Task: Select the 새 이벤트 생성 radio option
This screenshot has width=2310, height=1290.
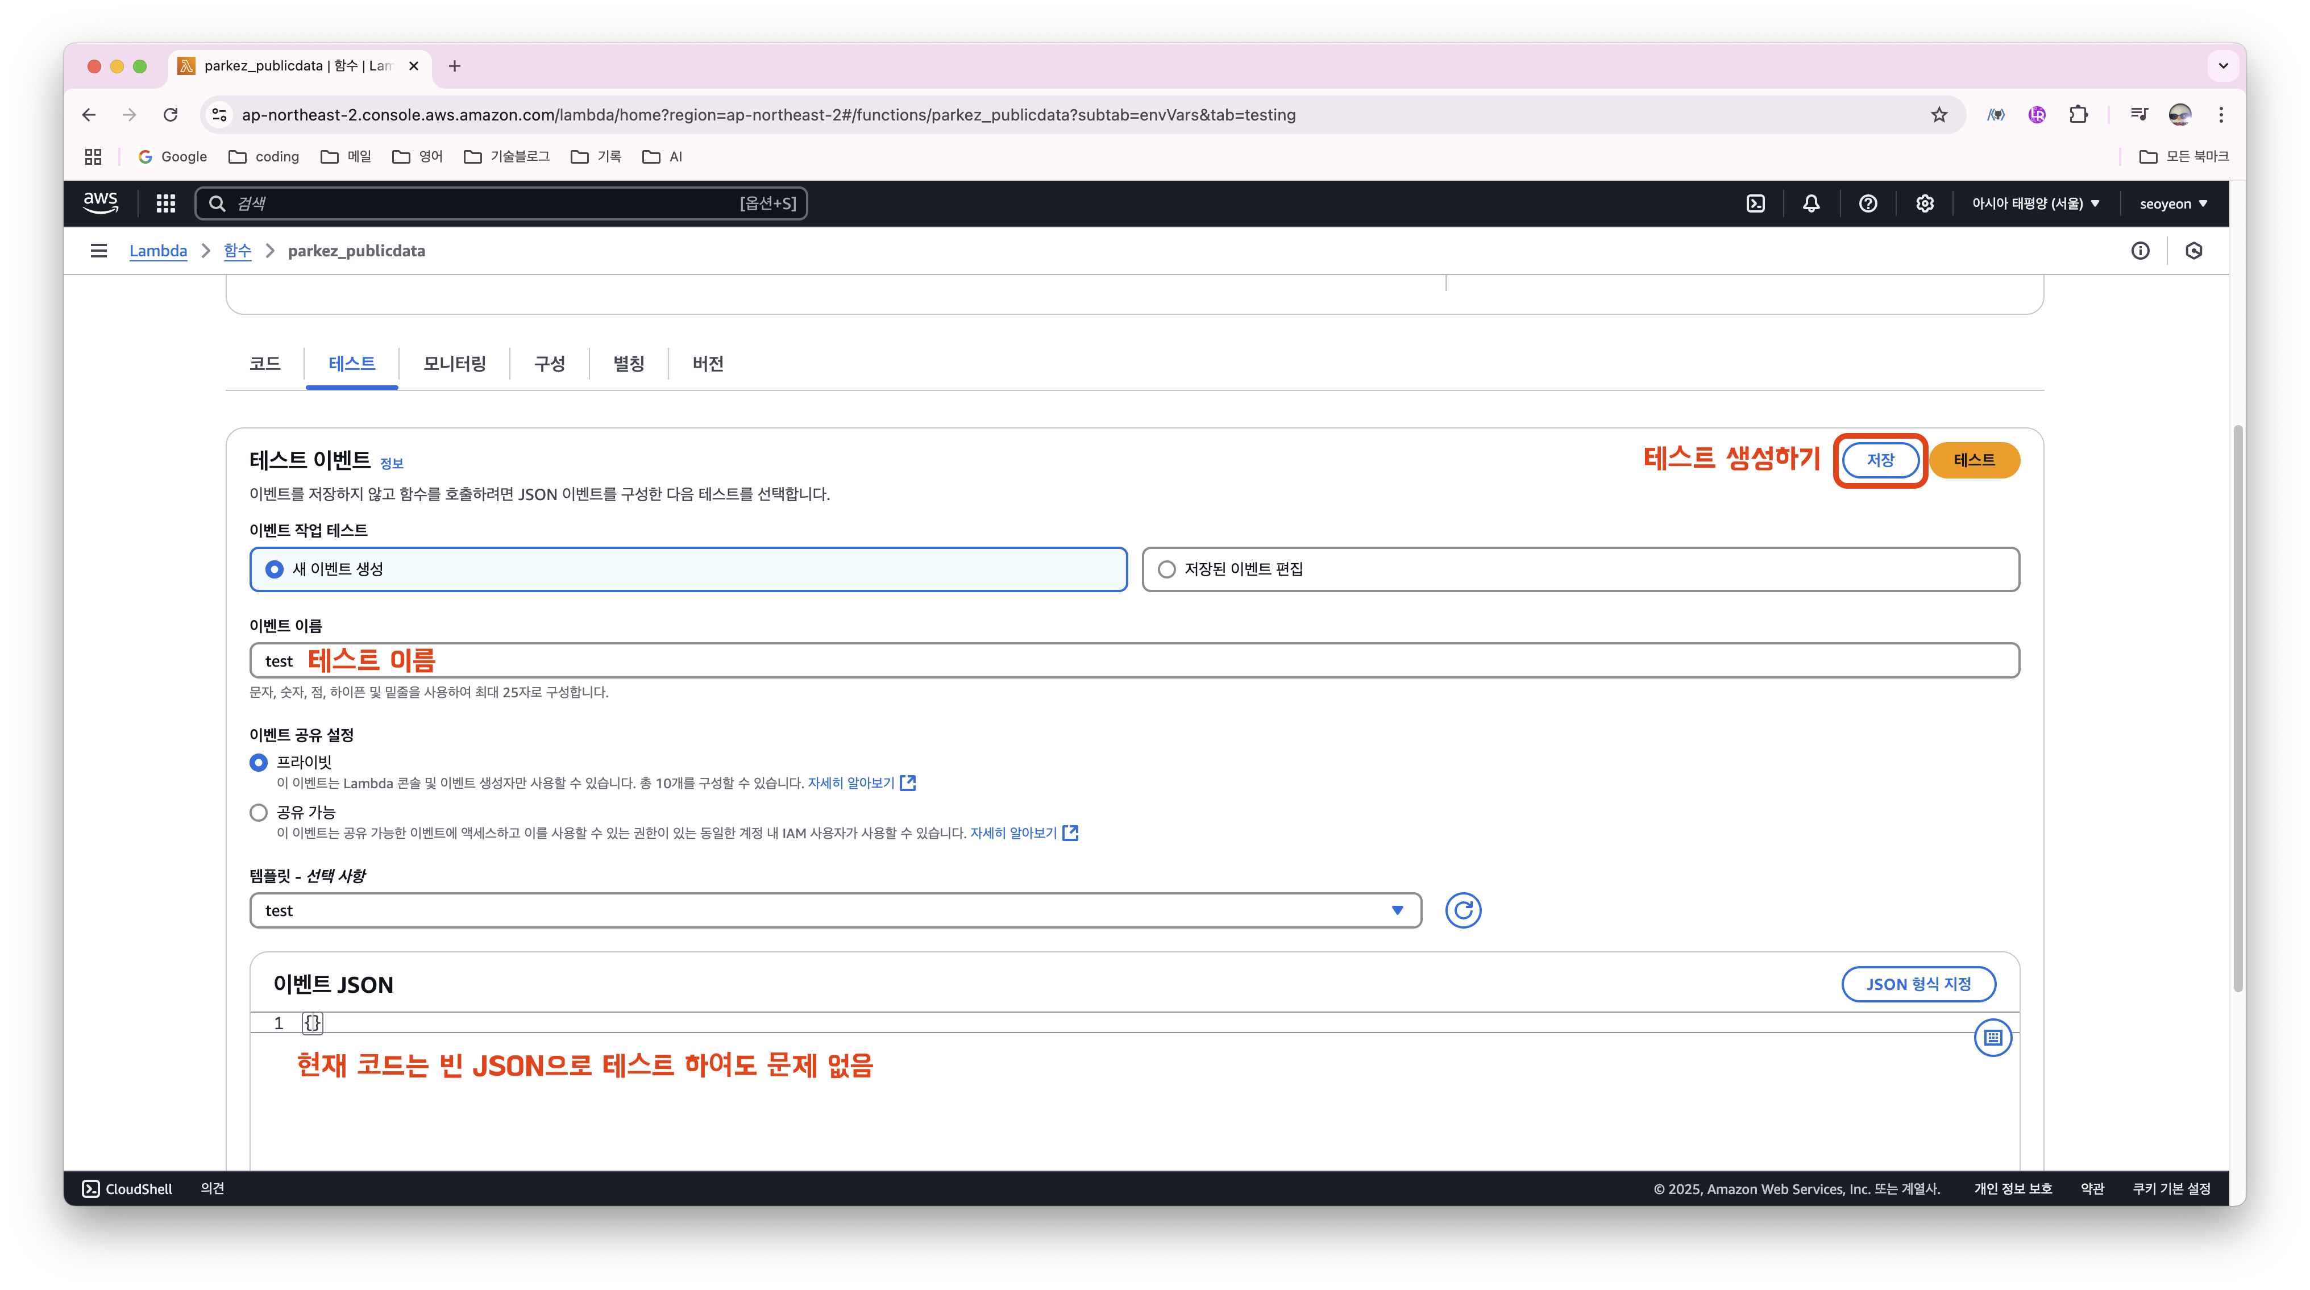Action: [275, 569]
